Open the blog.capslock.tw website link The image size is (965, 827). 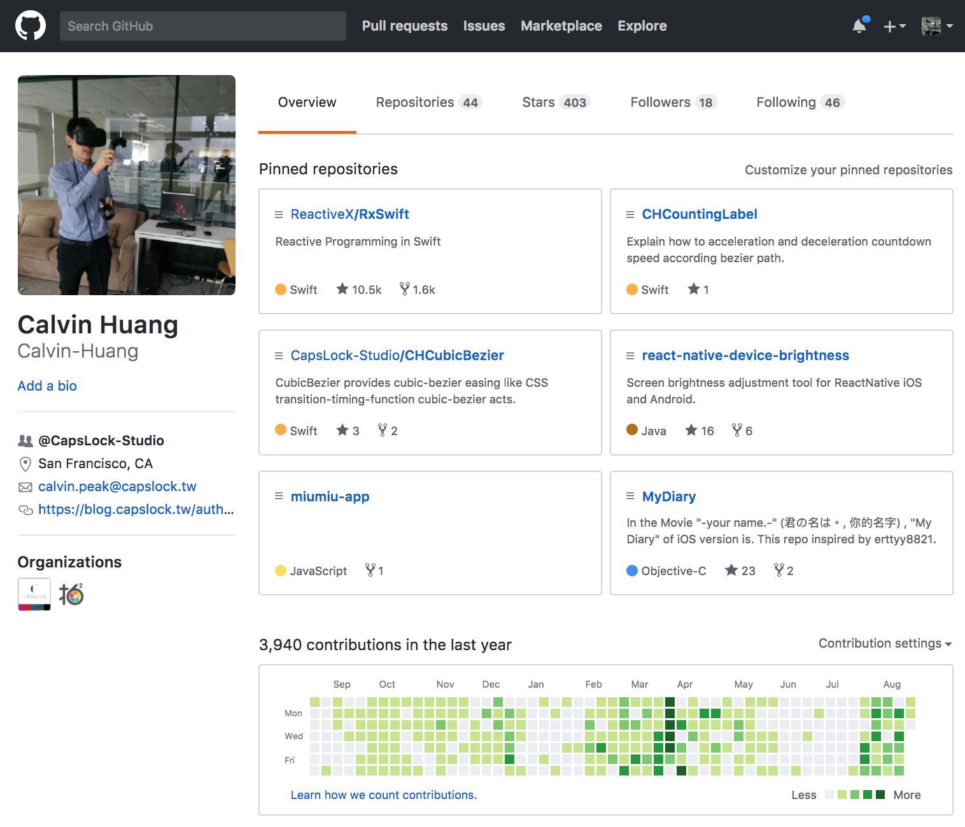point(136,510)
